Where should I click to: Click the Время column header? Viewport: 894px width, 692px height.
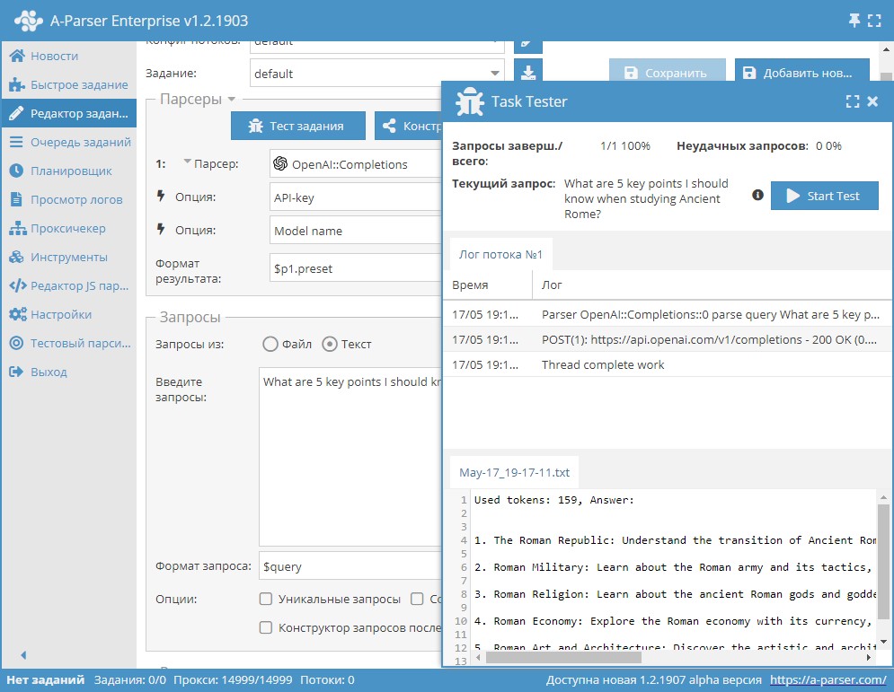point(488,285)
